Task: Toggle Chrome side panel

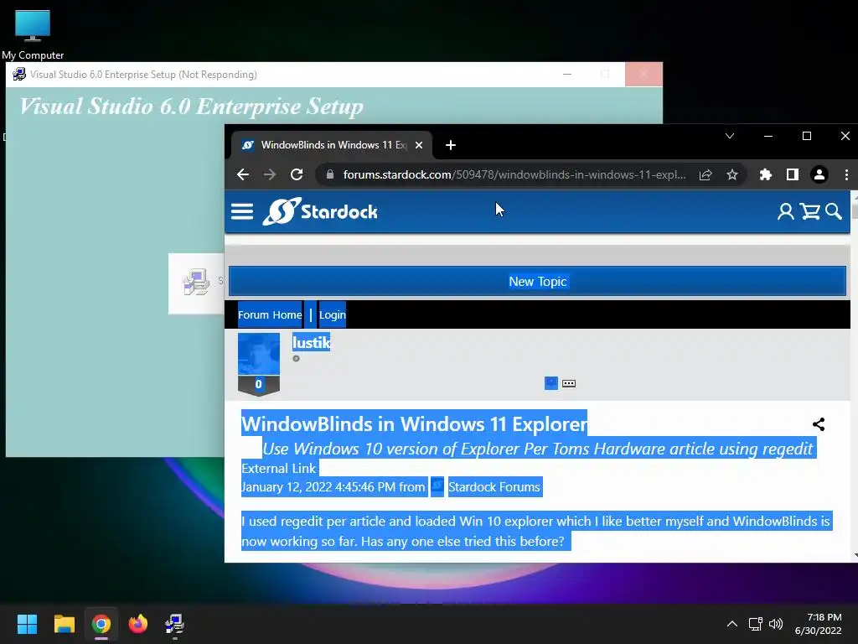Action: pos(792,174)
